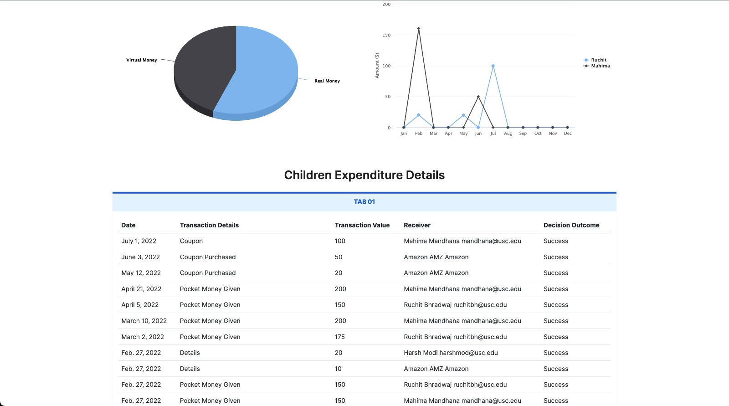Screen dimensions: 729x406
Task: Select the April 5, 2022 date cell
Action: pos(140,305)
